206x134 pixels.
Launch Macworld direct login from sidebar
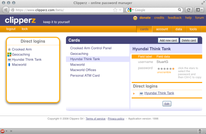pyautogui.click(x=19, y=65)
